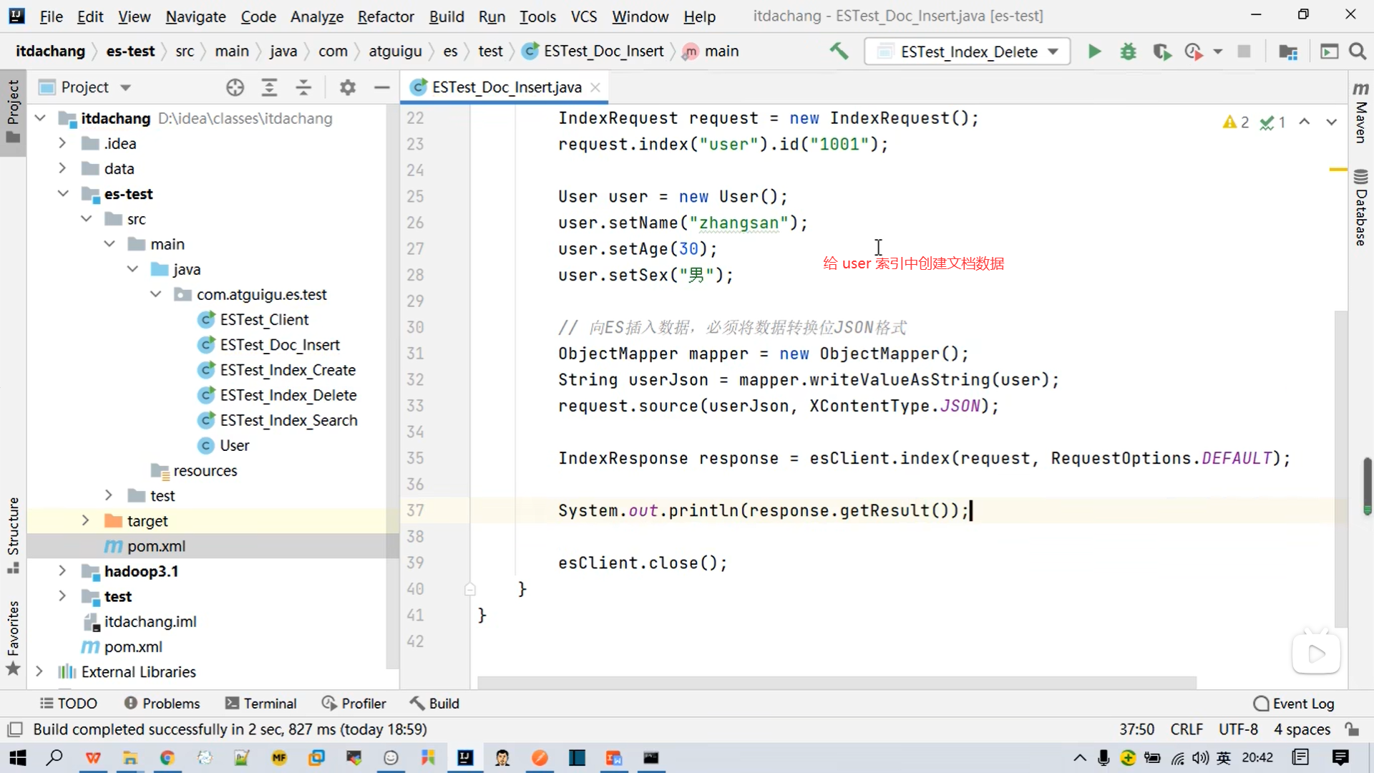Open Search Everywhere magnifier icon
Image resolution: width=1374 pixels, height=773 pixels.
tap(1358, 52)
